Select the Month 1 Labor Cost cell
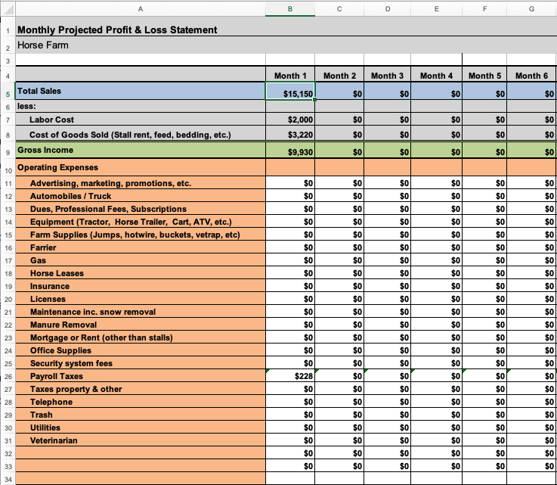 tap(290, 120)
